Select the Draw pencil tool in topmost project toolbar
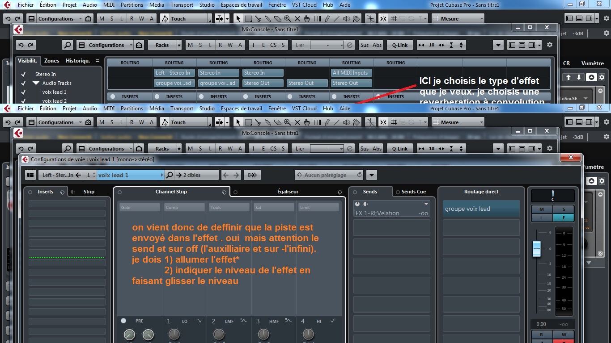This screenshot has width=611, height=343. [327, 19]
